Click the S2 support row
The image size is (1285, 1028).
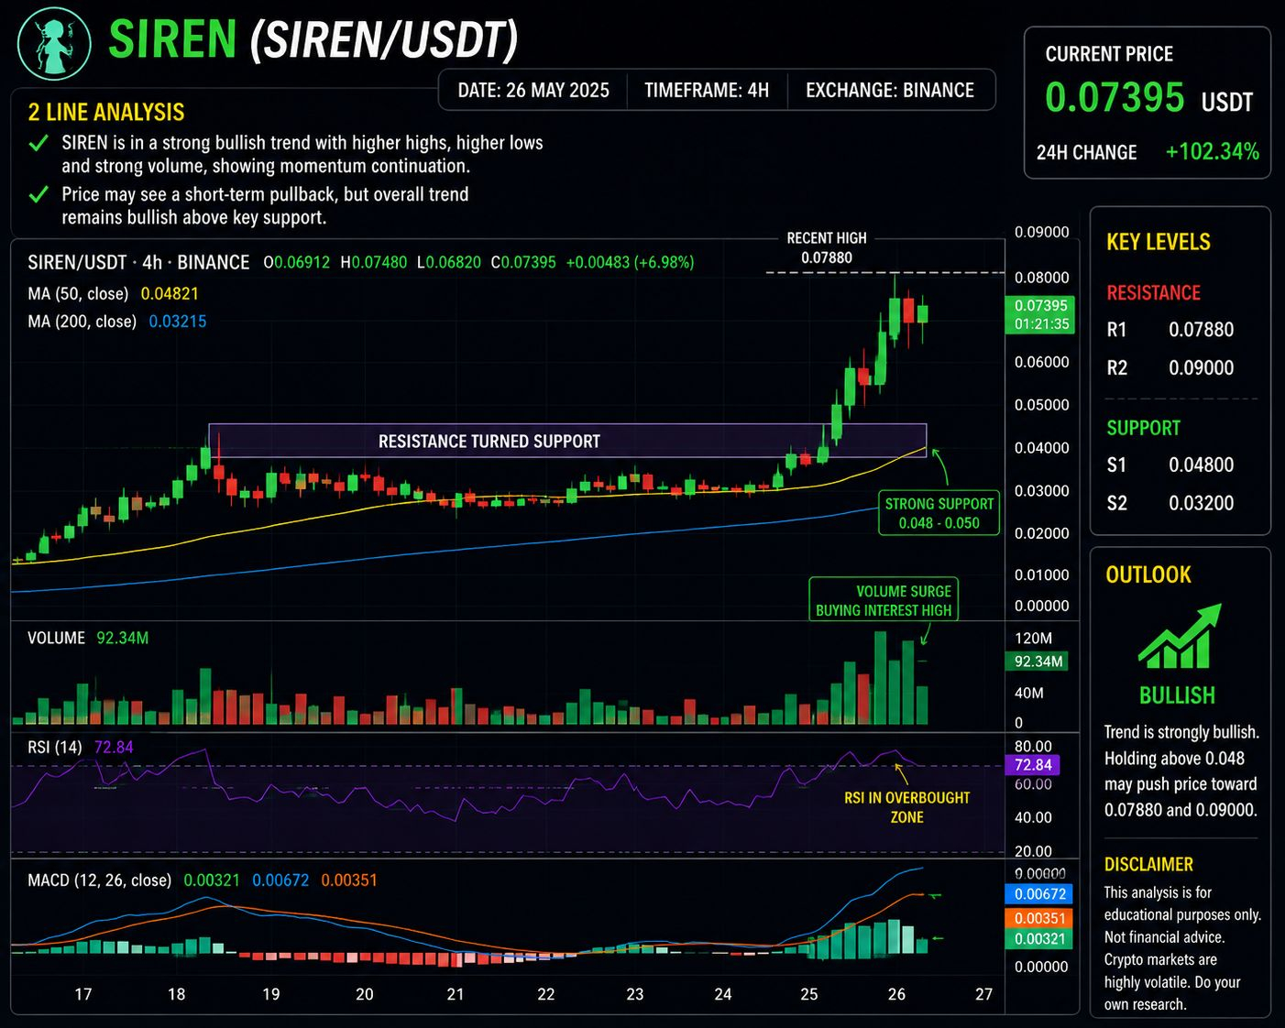1170,503
